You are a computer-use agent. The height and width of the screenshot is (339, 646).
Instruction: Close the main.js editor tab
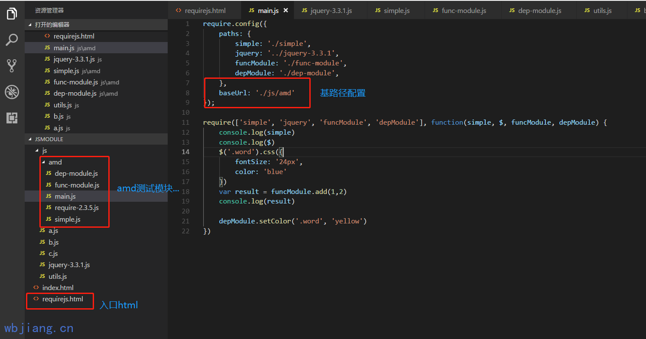click(286, 10)
